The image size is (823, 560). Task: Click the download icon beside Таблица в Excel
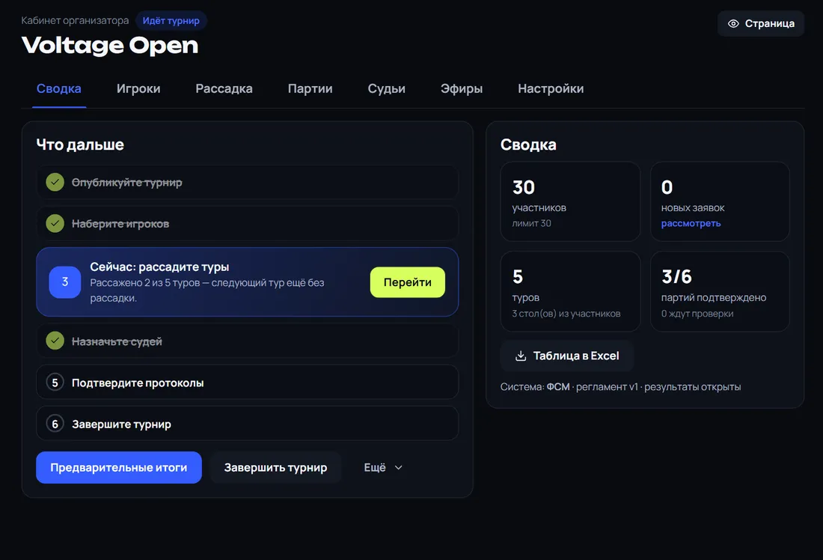pos(521,356)
